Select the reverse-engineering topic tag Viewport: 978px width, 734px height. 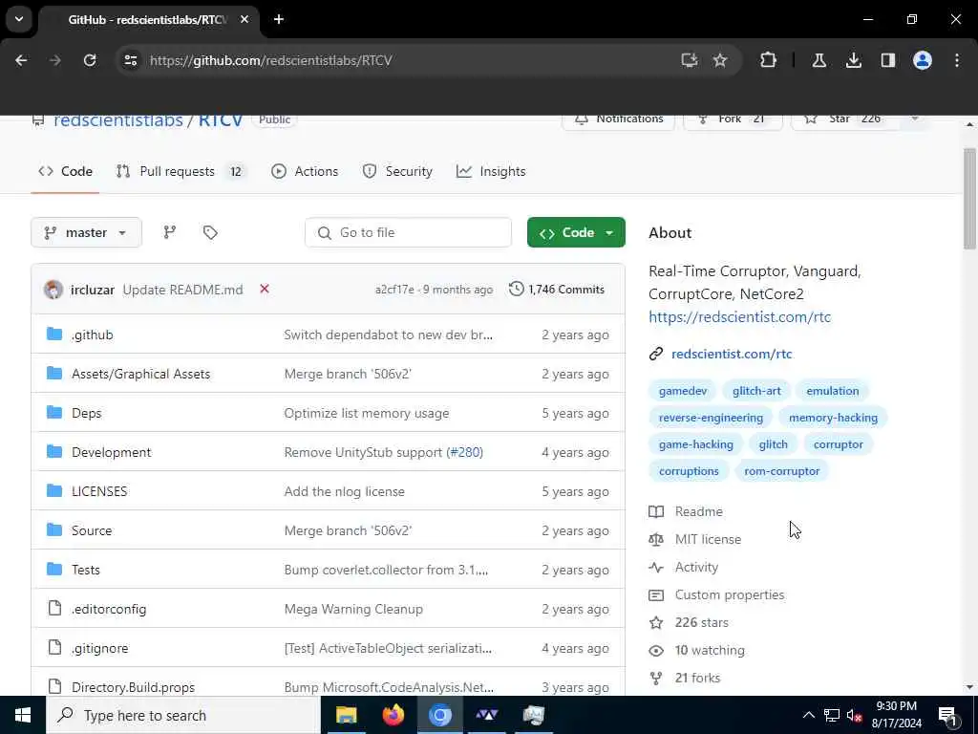tap(711, 418)
